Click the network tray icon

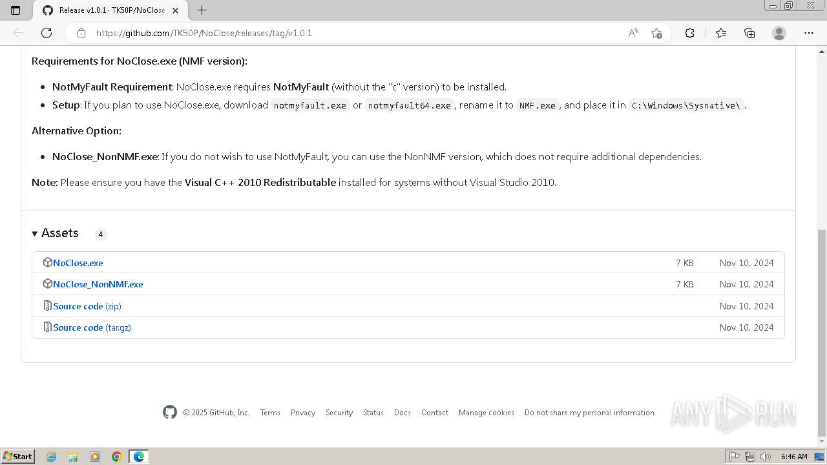tap(749, 457)
